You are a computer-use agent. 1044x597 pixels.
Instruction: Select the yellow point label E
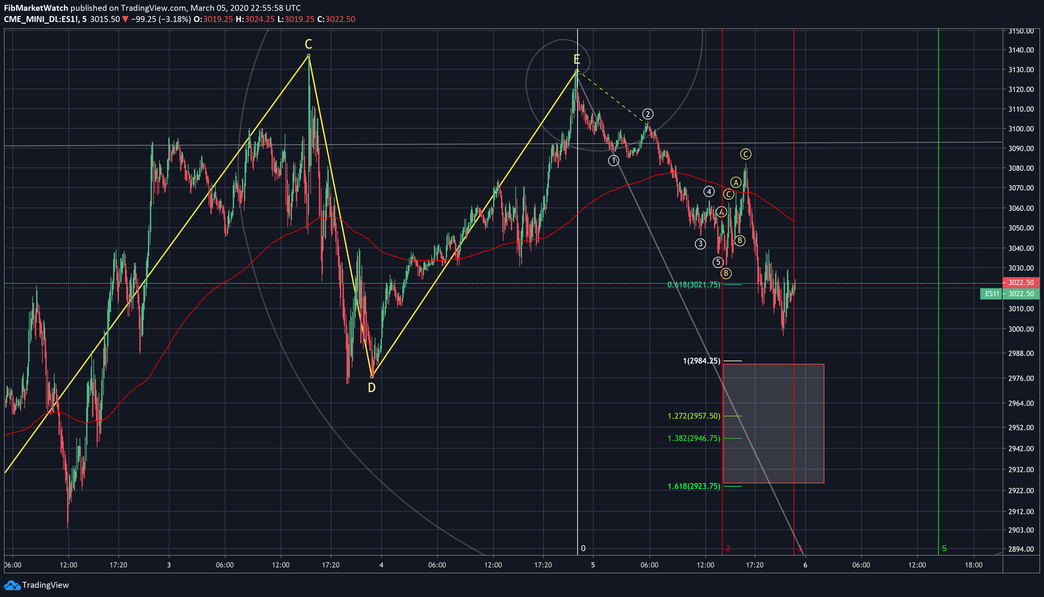(577, 59)
